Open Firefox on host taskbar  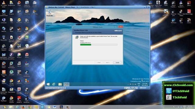click(x=23, y=107)
